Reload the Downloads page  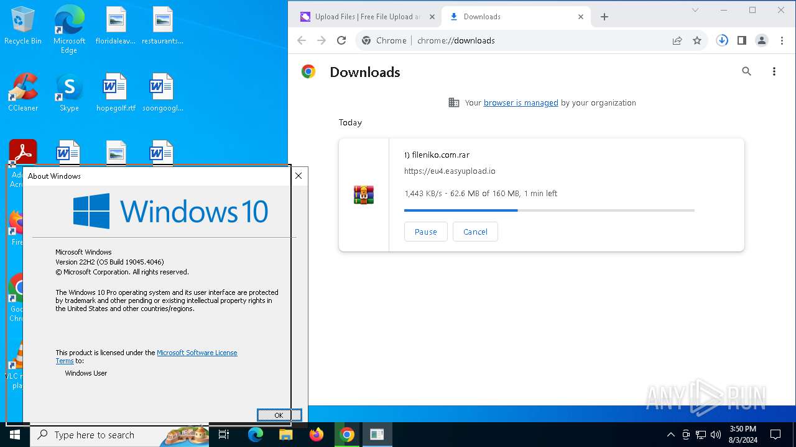pos(341,40)
